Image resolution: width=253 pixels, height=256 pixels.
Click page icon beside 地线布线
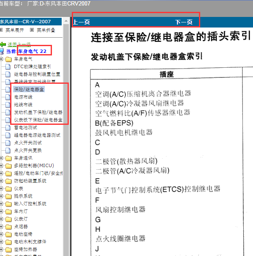pos(8,105)
